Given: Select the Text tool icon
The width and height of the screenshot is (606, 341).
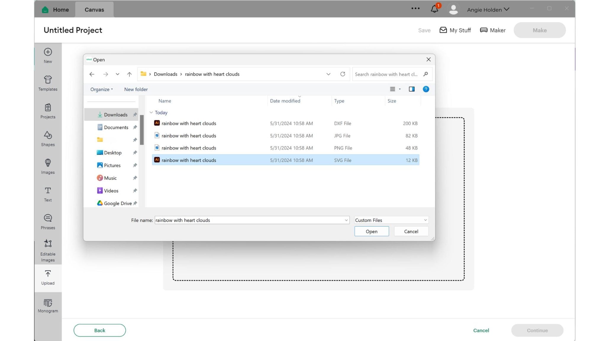Looking at the screenshot, I should (48, 194).
